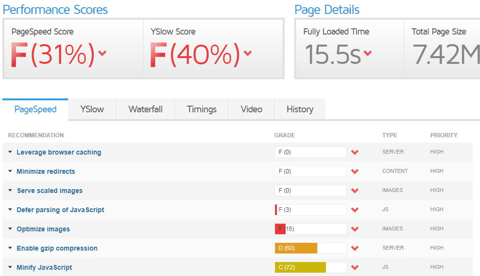
Task: Expand the Defer parsing of JavaScript triangle
Action: pyautogui.click(x=10, y=210)
